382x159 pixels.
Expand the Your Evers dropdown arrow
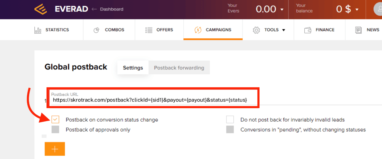point(282,10)
